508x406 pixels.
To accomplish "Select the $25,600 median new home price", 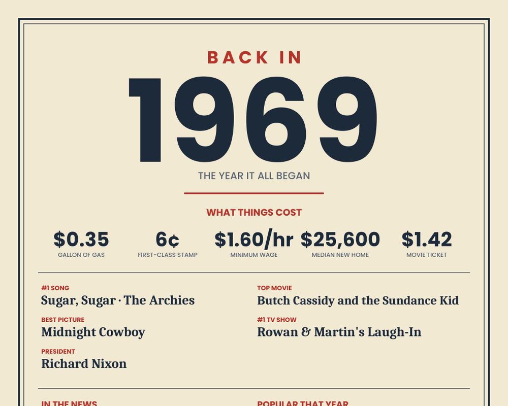I will click(340, 240).
